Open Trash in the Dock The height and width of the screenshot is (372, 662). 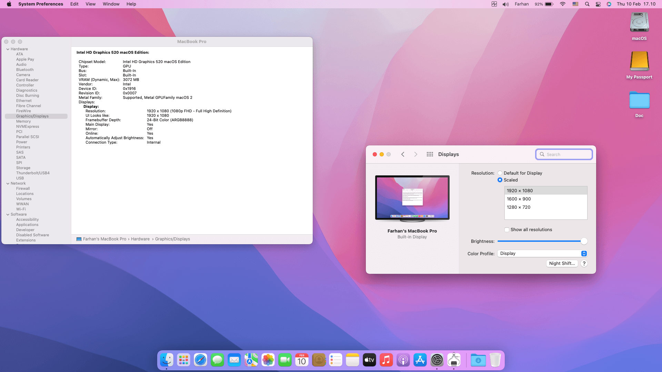(495, 360)
